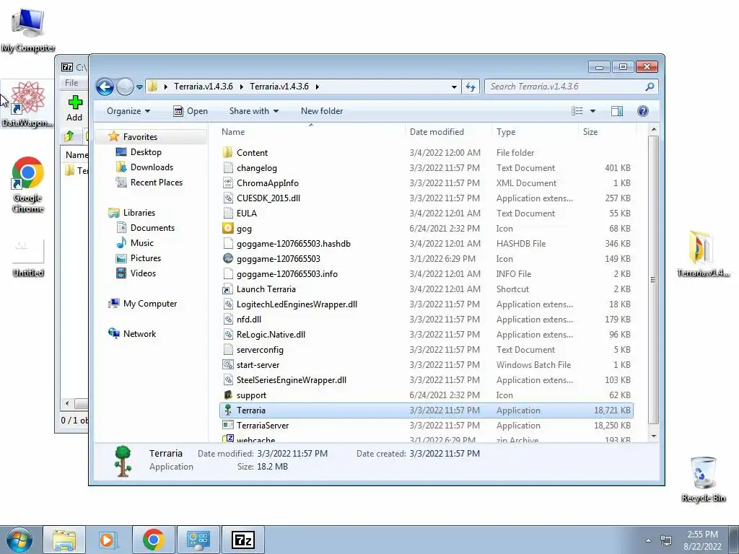
Task: Open Chrome from the taskbar
Action: [x=153, y=540]
